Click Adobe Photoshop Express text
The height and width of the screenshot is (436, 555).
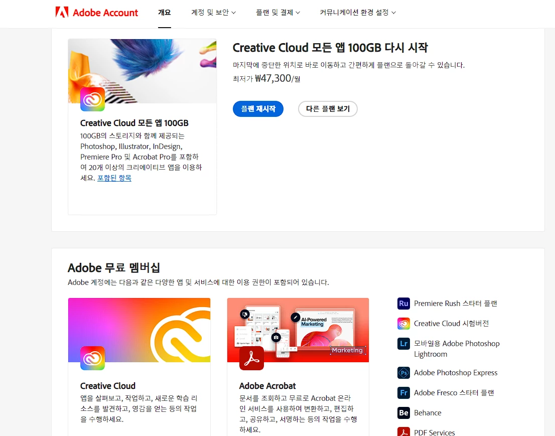[456, 373]
